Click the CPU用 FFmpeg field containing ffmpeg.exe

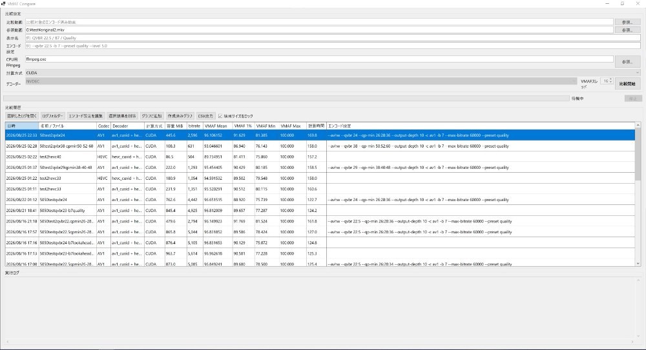coord(319,59)
